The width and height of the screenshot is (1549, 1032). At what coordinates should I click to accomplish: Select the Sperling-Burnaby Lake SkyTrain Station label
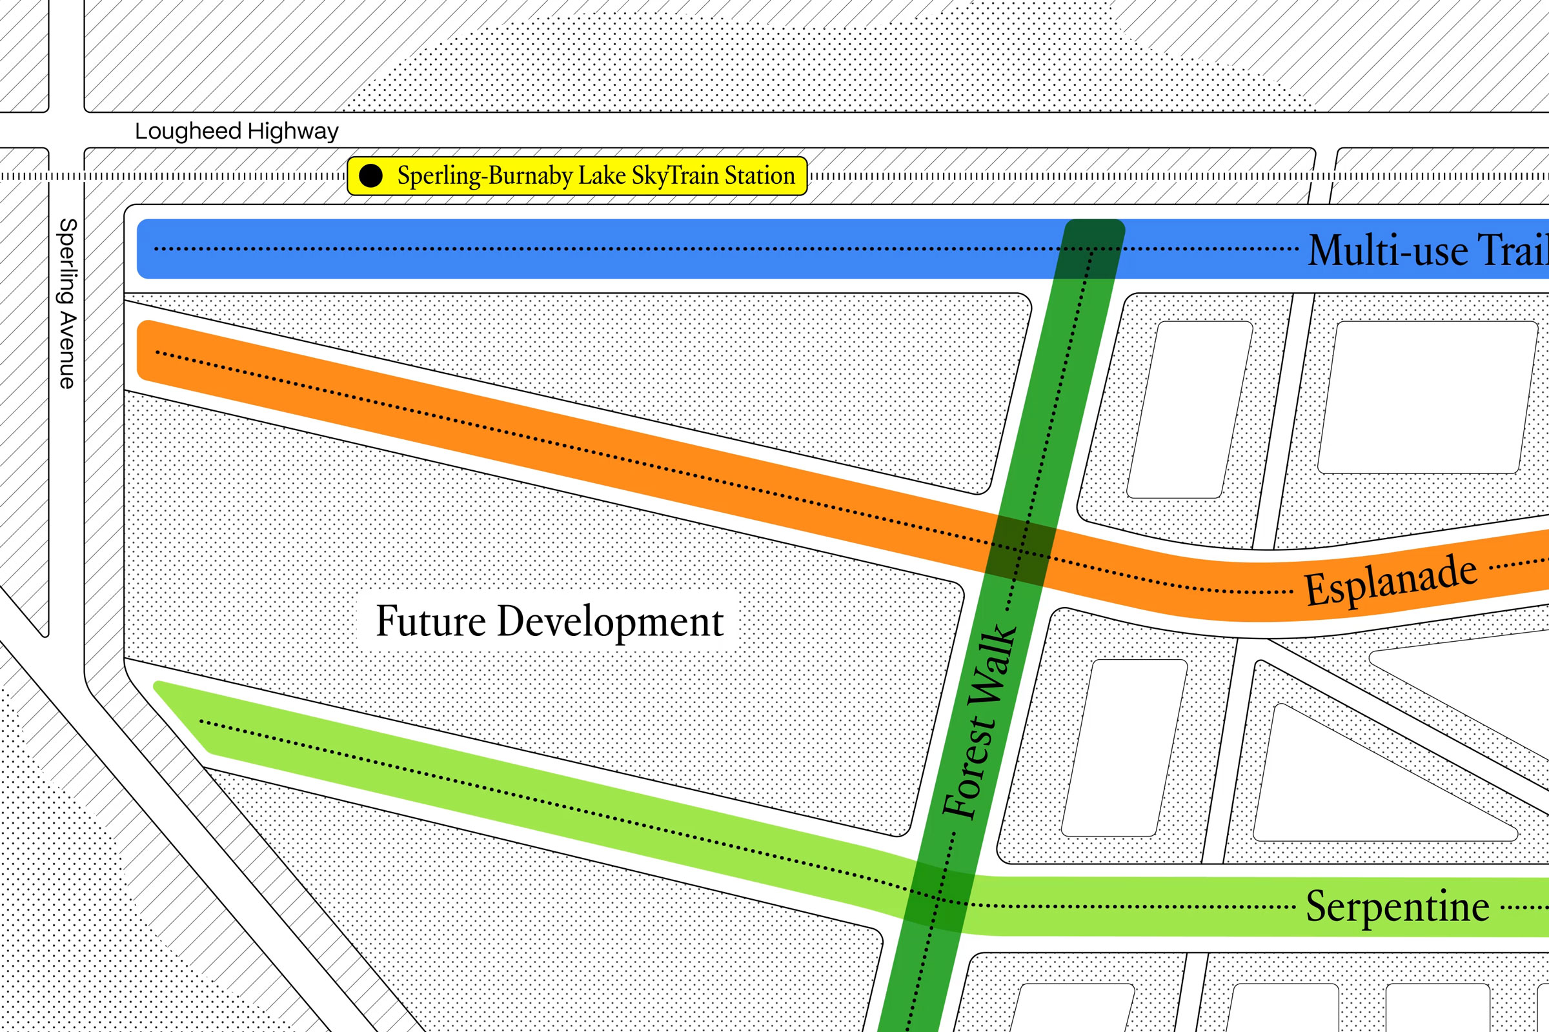point(595,175)
